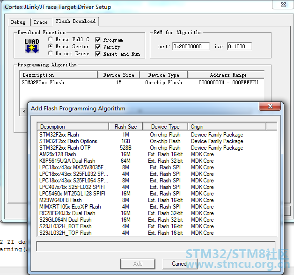
Task: Open the Trace tab
Action: coord(41,22)
